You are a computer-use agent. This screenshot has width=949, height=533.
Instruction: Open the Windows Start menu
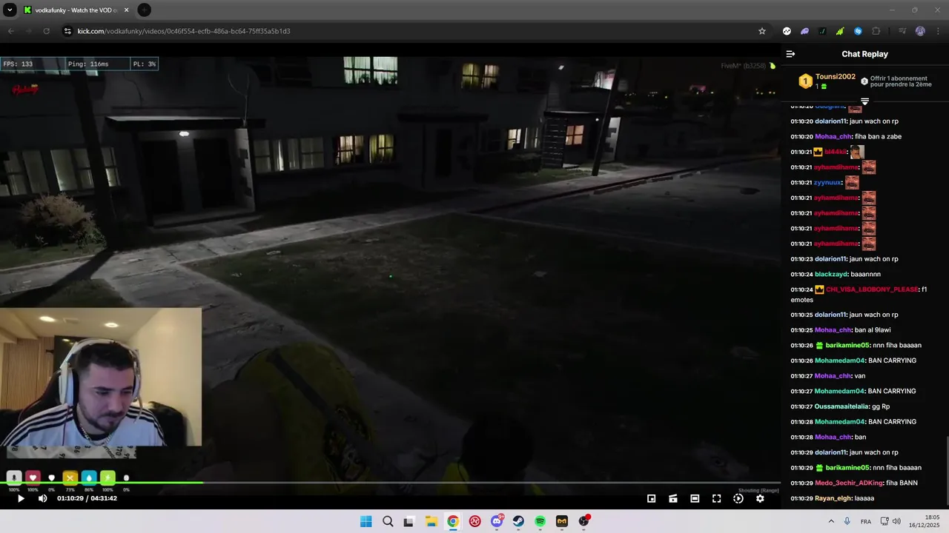[366, 521]
